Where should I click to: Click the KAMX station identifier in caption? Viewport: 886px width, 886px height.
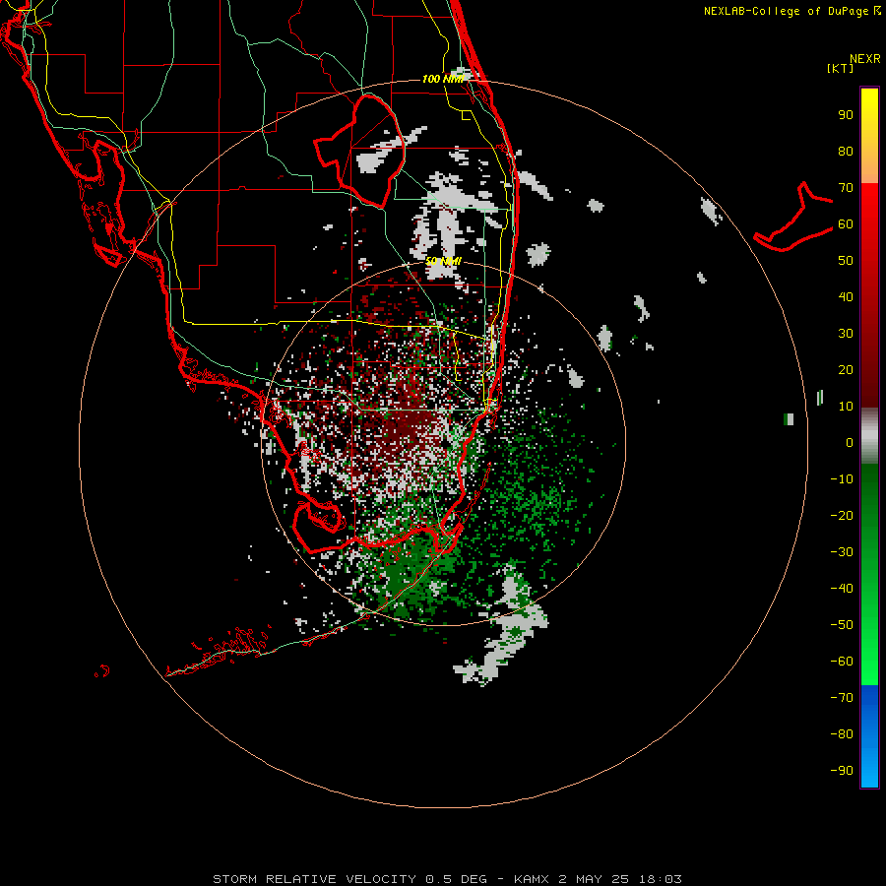pyautogui.click(x=532, y=879)
